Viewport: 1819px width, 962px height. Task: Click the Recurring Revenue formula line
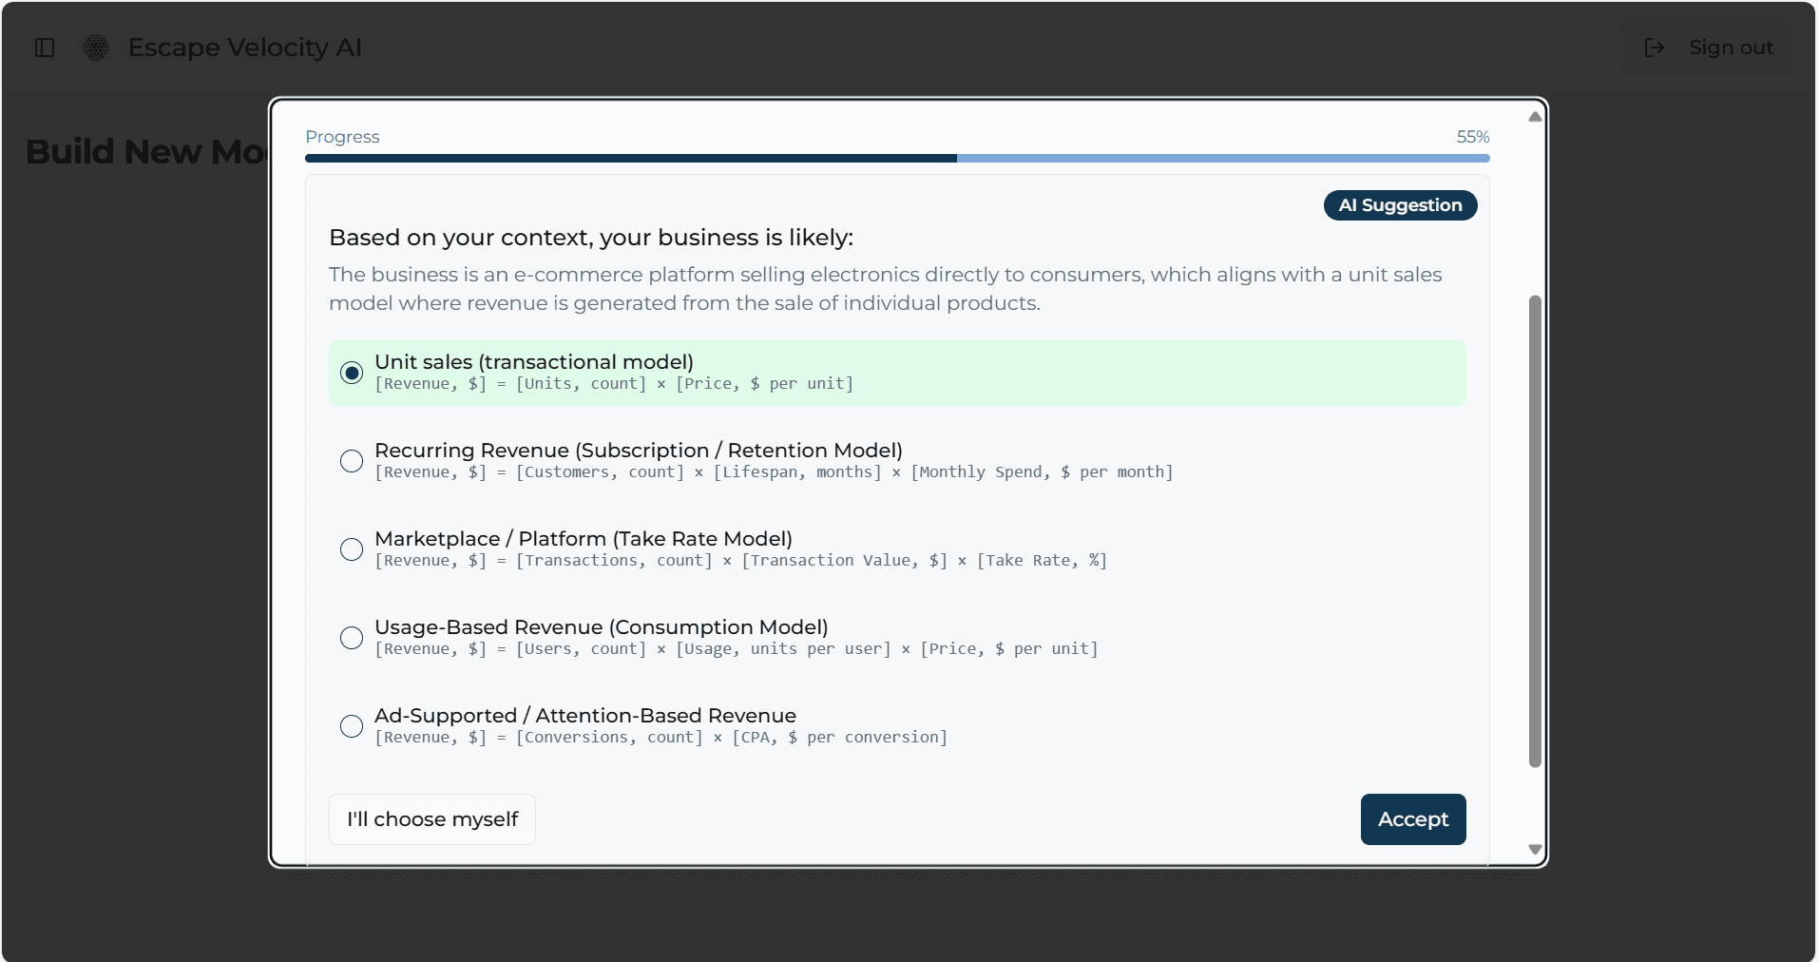click(x=774, y=472)
